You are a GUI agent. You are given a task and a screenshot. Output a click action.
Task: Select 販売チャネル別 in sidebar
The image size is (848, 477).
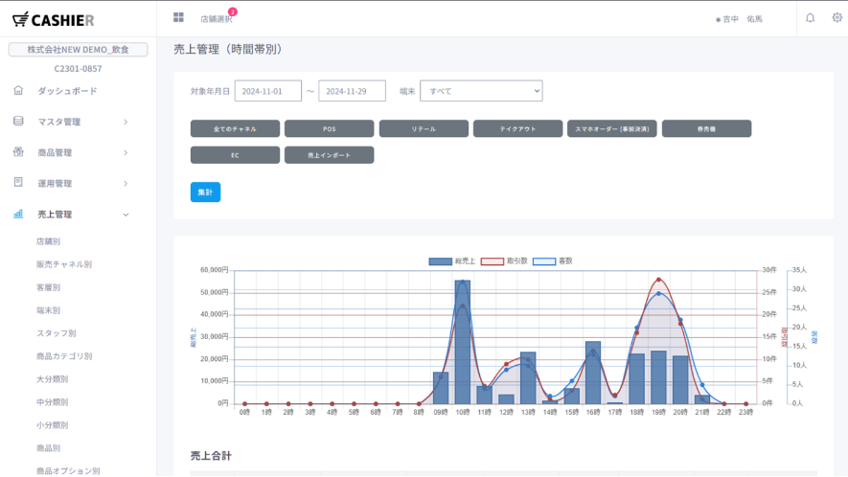(x=64, y=264)
